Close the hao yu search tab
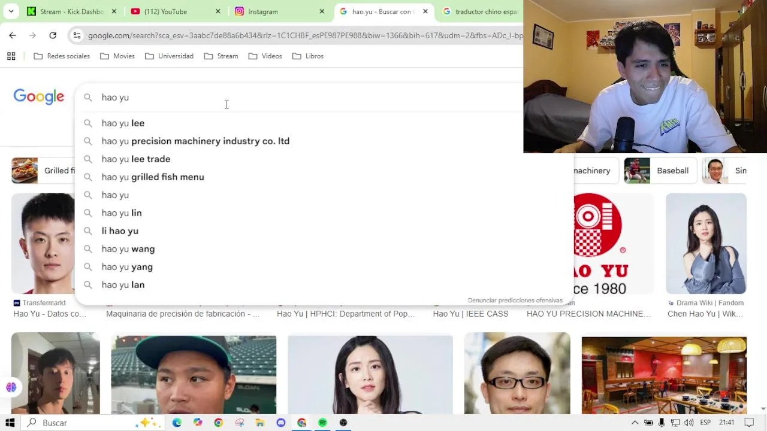The image size is (767, 431). point(425,11)
